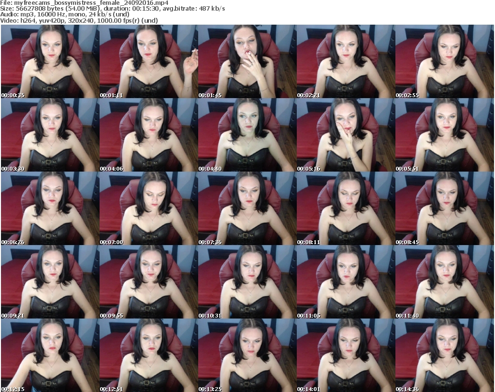Pick the frame stamped 00:06:26
495x392 pixels.
tap(50, 208)
